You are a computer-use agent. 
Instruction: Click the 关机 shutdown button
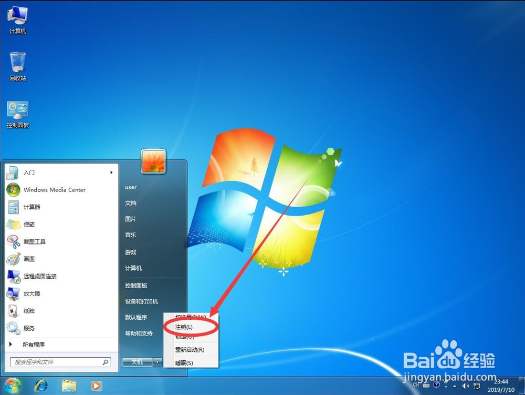[137, 362]
